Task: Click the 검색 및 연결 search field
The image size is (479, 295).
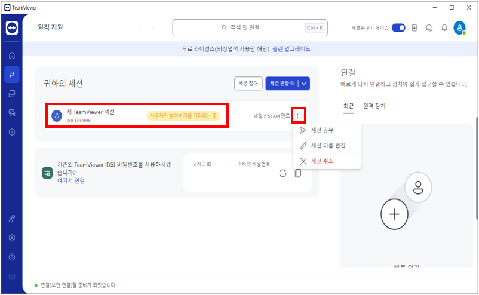Action: [250, 28]
